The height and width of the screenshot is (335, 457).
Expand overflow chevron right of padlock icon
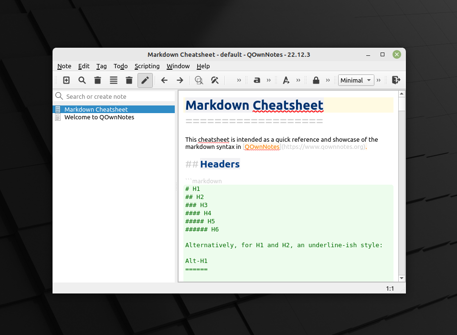click(328, 80)
